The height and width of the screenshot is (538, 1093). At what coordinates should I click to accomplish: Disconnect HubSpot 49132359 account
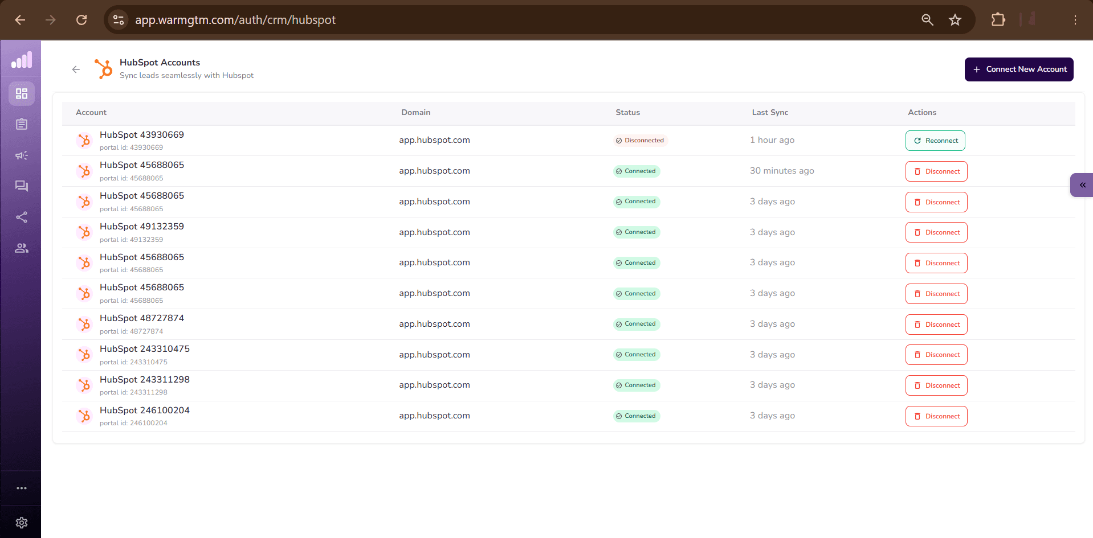pyautogui.click(x=936, y=232)
